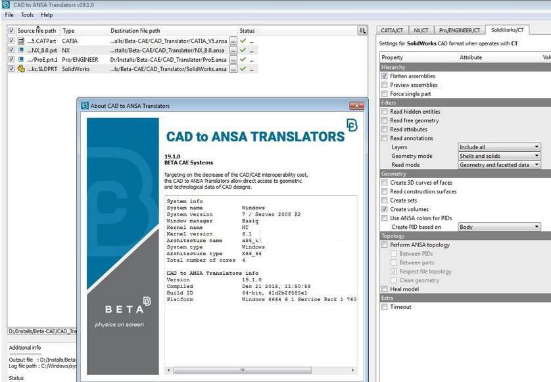551x382 pixels.
Task: Click the application icon in title bar
Action: click(x=6, y=5)
